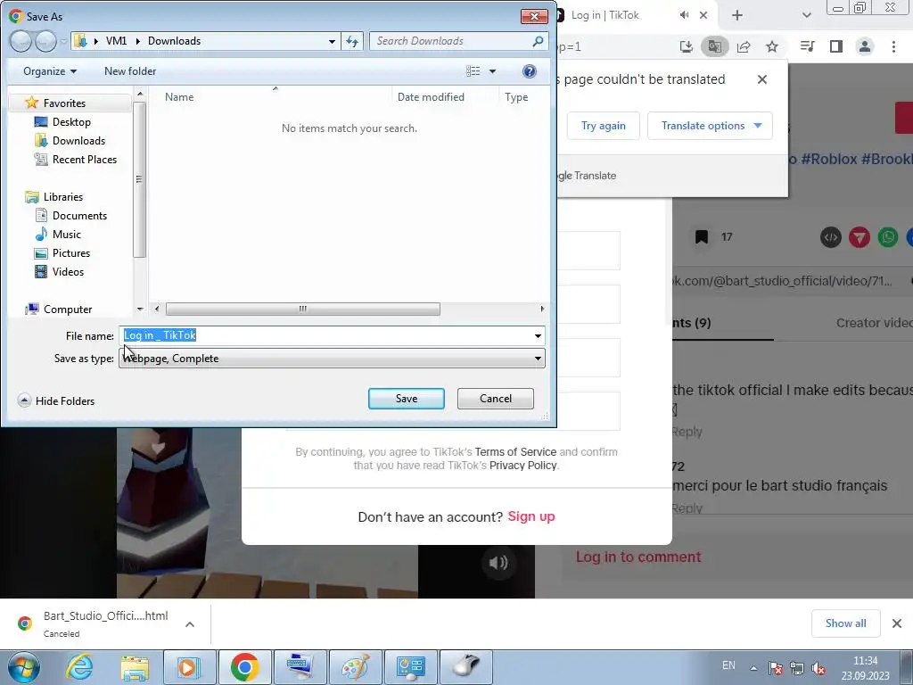Click Log in to comment
This screenshot has width=913, height=685.
(x=638, y=557)
